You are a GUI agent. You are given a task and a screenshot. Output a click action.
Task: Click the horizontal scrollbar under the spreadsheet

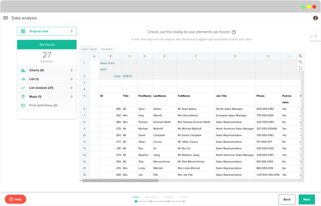pos(120,181)
